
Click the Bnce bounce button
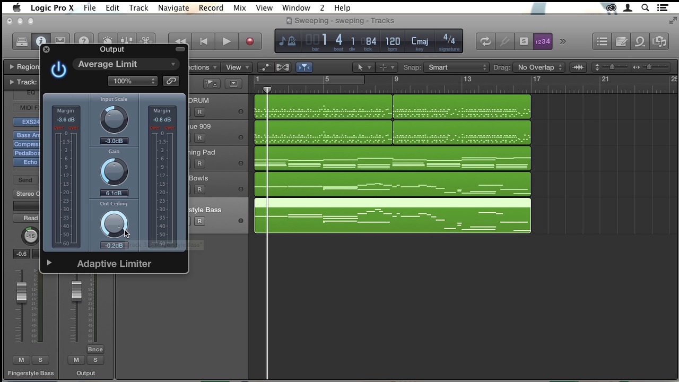95,349
